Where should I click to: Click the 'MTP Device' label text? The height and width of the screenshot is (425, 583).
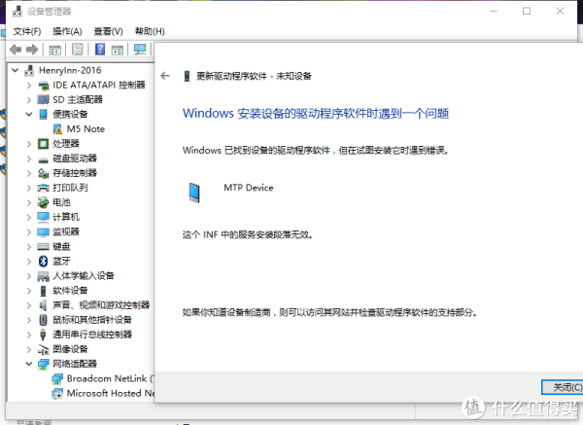249,188
